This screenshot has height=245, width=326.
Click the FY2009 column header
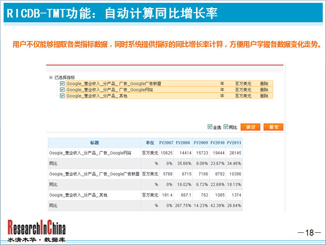pos(201,143)
